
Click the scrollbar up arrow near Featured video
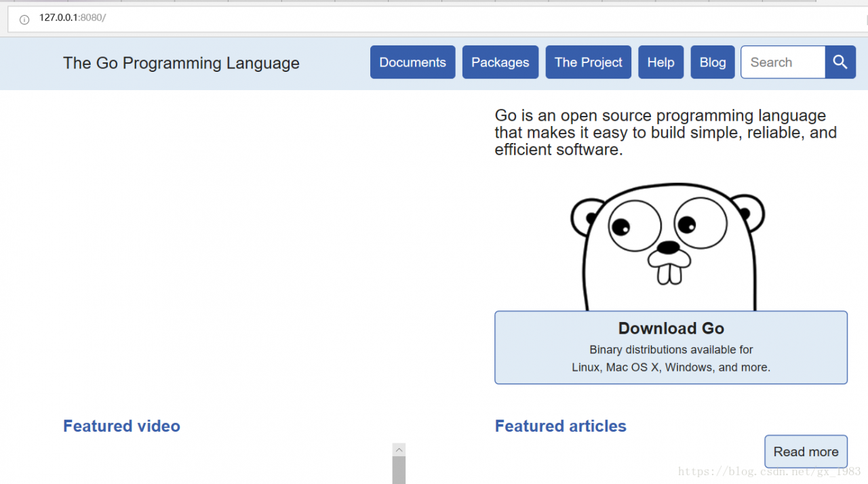(x=399, y=449)
